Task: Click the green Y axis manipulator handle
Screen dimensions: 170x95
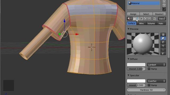Action: coord(59,34)
